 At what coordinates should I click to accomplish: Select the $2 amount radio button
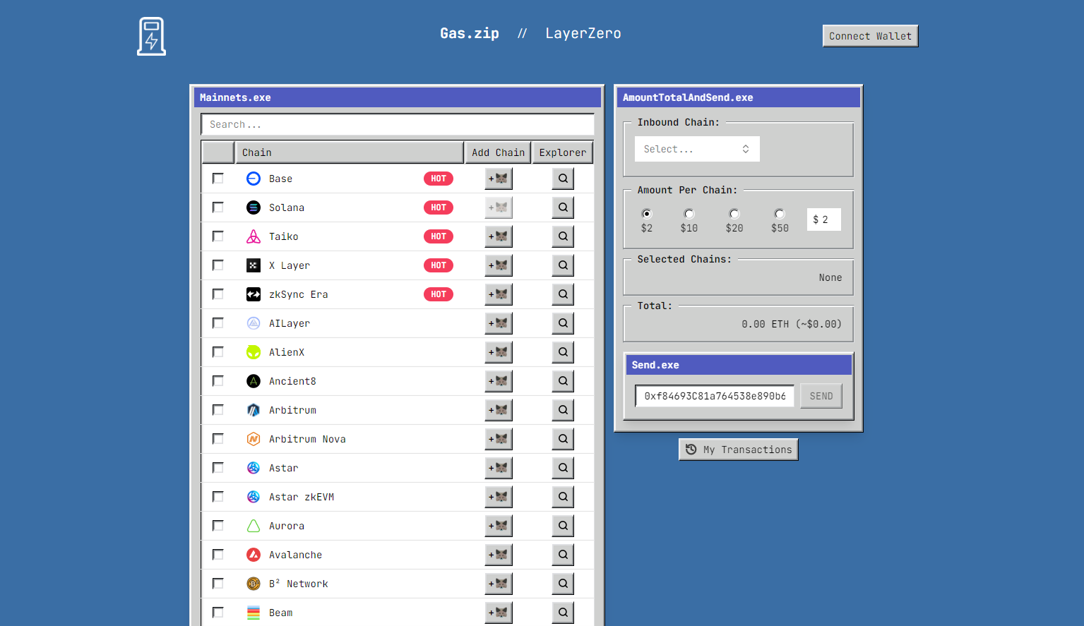coord(647,214)
